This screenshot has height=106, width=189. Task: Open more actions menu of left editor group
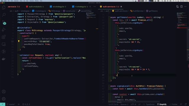pyautogui.click(x=94, y=6)
